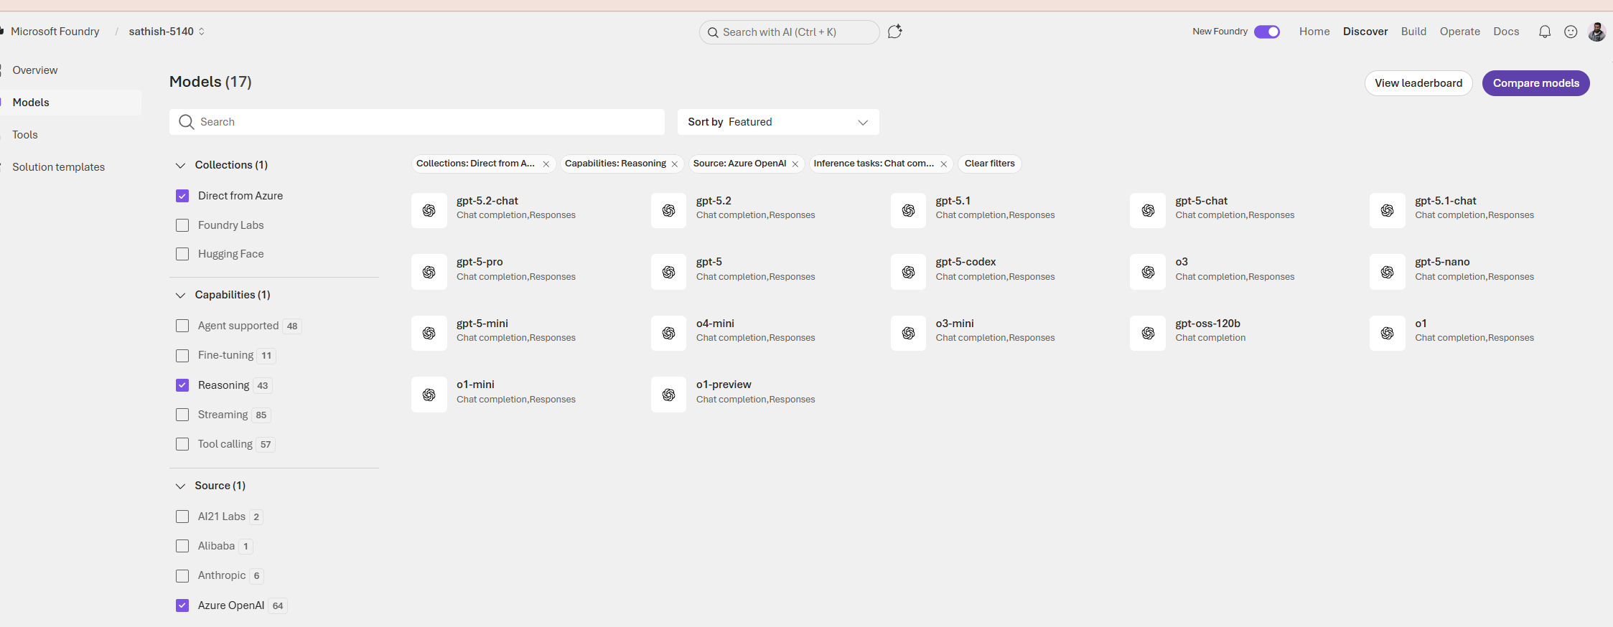Image resolution: width=1613 pixels, height=627 pixels.
Task: Open Solution templates in the sidebar
Action: pyautogui.click(x=58, y=167)
